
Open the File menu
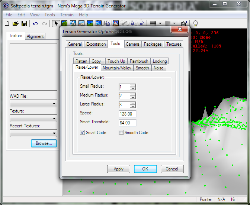click(9, 15)
